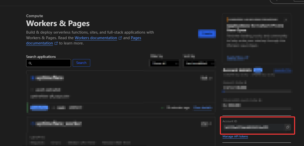
Task: Open Manage API tokens link
Action: [235, 136]
